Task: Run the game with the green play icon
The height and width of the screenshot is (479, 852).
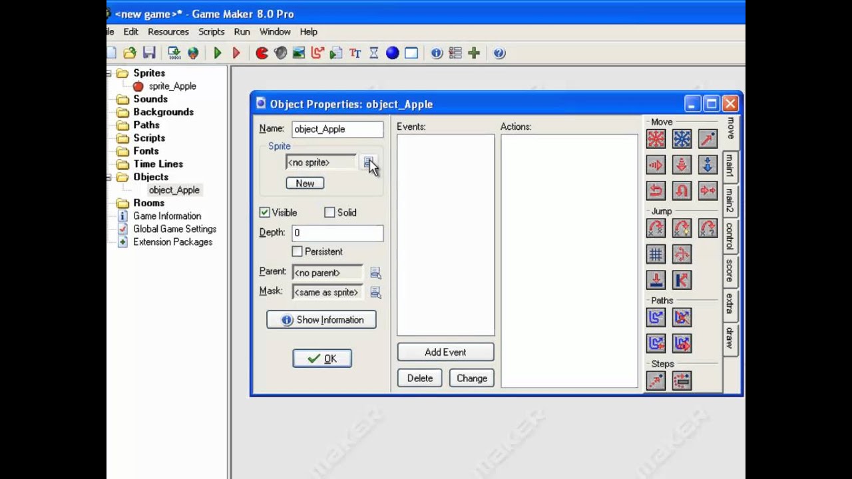Action: click(218, 53)
